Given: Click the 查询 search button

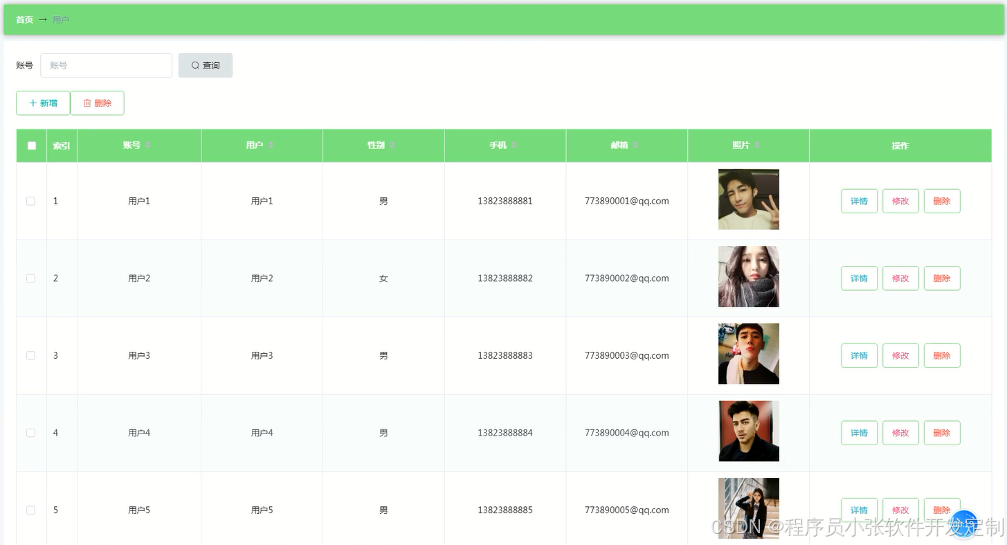Looking at the screenshot, I should point(206,65).
